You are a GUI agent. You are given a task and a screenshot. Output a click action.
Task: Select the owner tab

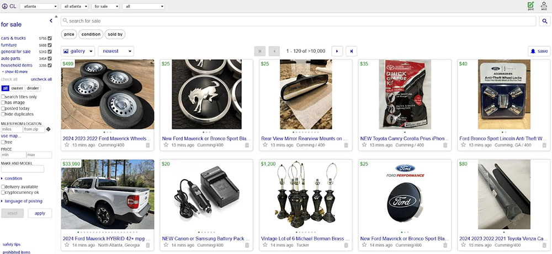coord(17,88)
